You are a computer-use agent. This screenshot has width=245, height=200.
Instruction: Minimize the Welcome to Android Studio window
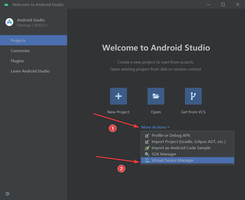(x=208, y=4)
